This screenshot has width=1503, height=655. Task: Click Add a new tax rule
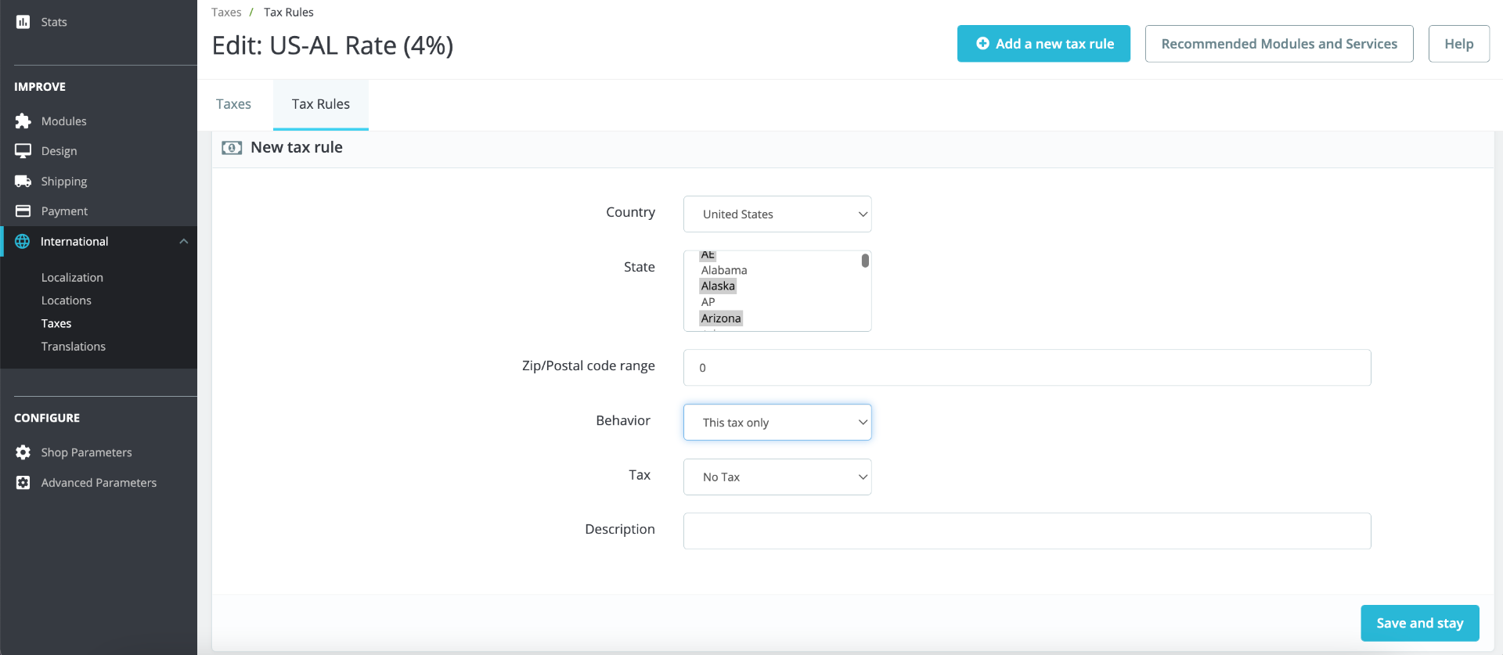1043,44
